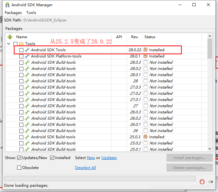
Task: Select the Build-tools rev 26 row
Action: click(x=106, y=131)
